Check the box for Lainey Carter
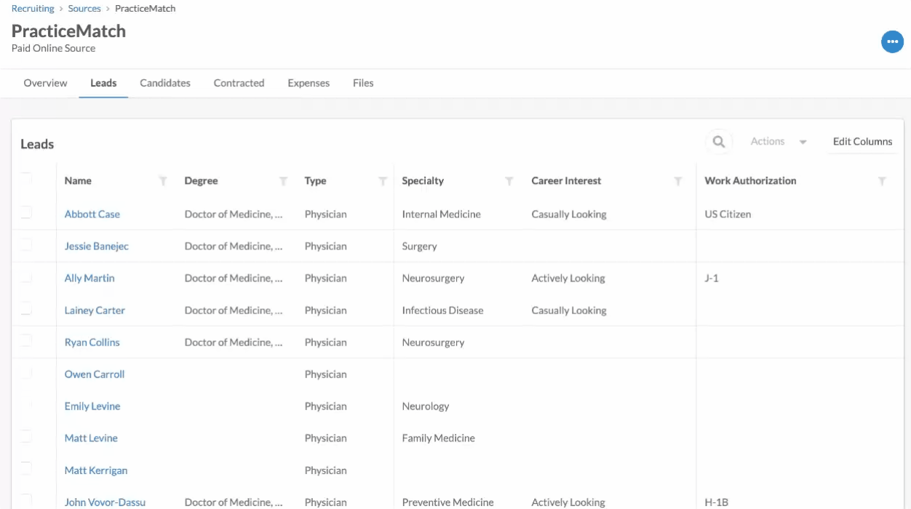 click(26, 308)
